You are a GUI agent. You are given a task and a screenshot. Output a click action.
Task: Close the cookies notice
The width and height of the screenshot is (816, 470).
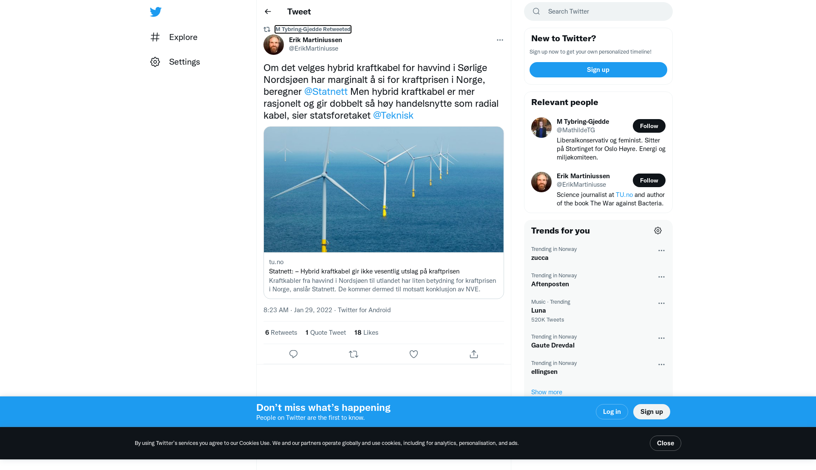666,443
